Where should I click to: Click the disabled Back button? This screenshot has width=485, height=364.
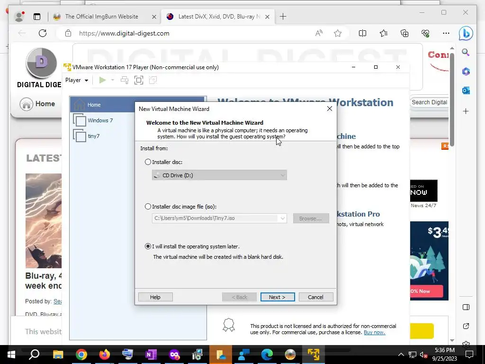239,297
